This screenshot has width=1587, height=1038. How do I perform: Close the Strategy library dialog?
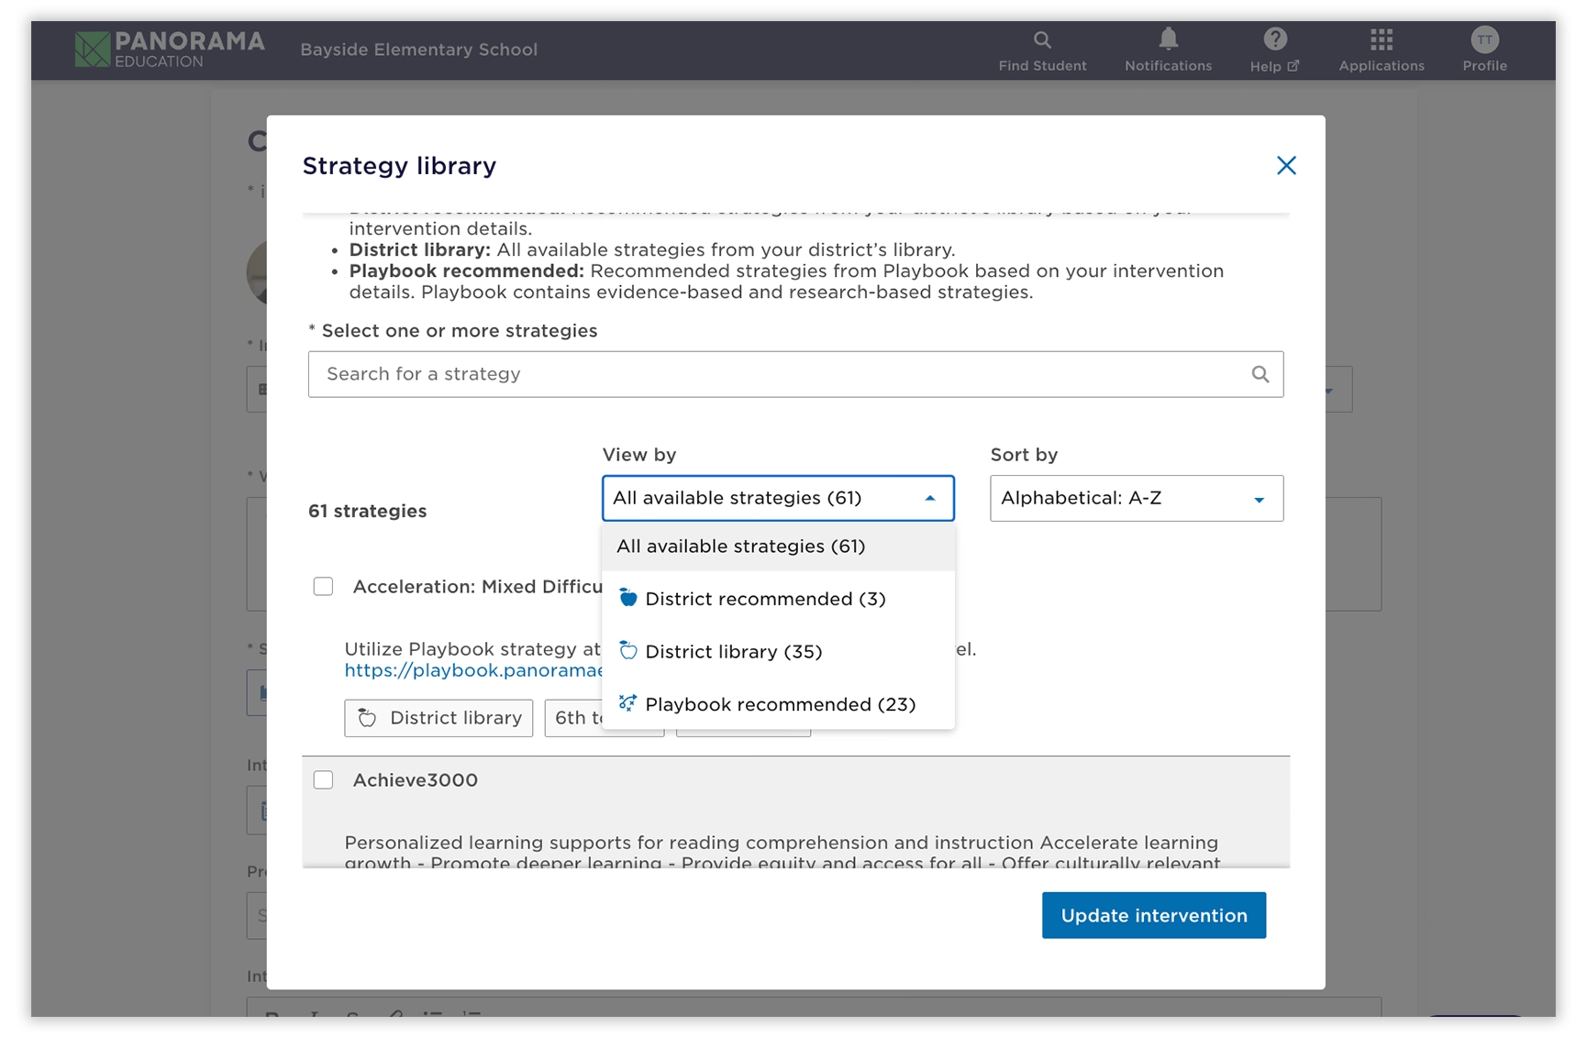[x=1286, y=165]
